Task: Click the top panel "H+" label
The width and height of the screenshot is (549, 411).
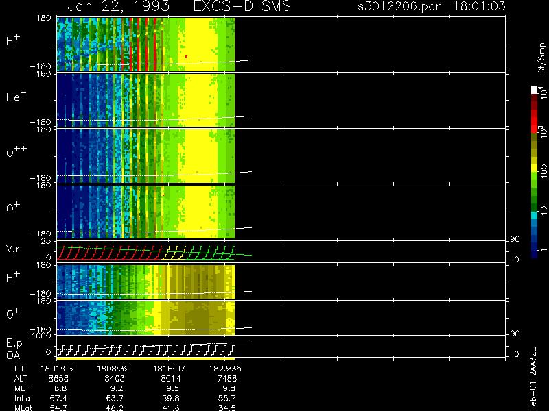Action: coord(13,40)
